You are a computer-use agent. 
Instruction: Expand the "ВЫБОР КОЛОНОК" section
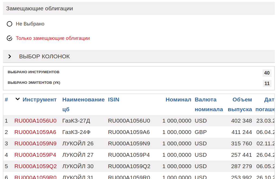coord(44,56)
